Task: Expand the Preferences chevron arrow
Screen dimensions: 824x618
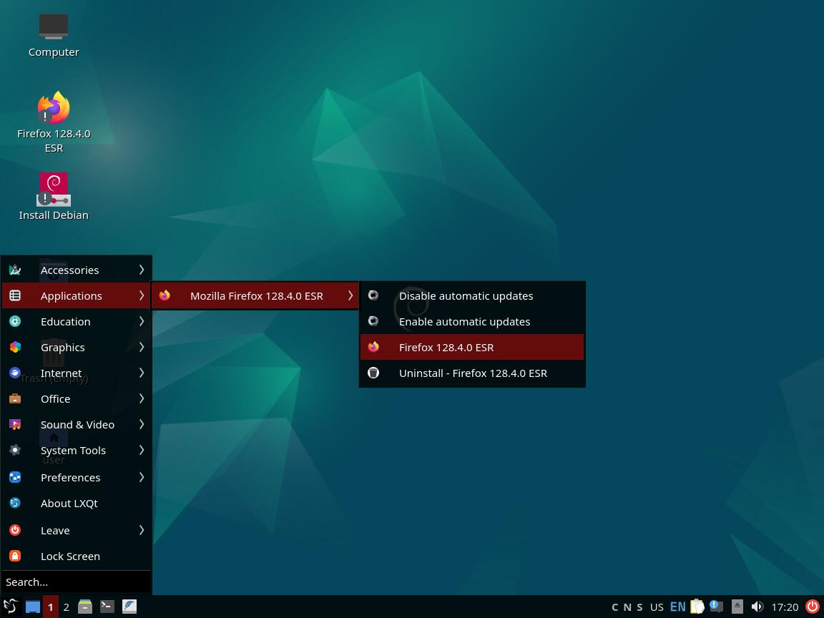Action: click(x=142, y=477)
